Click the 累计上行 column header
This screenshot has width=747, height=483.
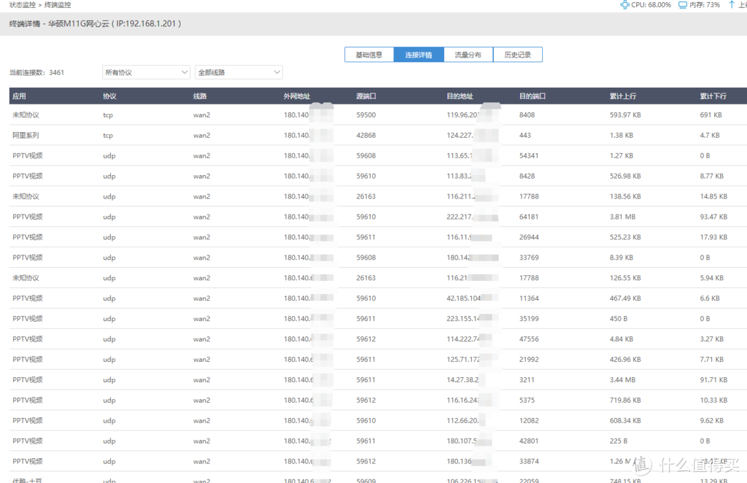point(623,95)
